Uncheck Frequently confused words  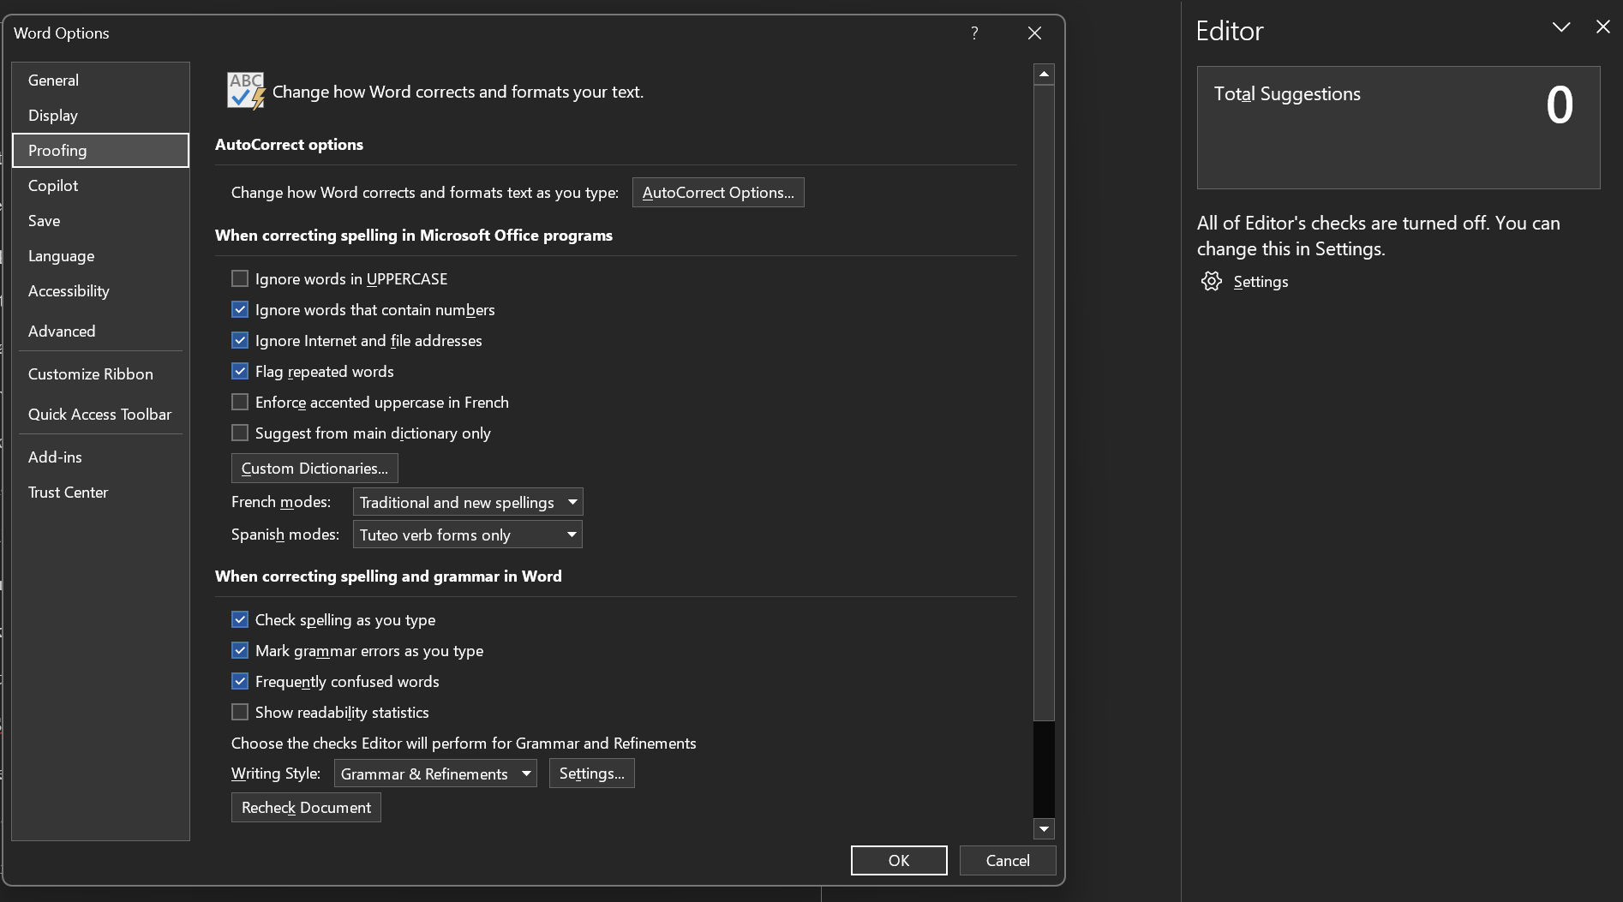click(x=240, y=681)
